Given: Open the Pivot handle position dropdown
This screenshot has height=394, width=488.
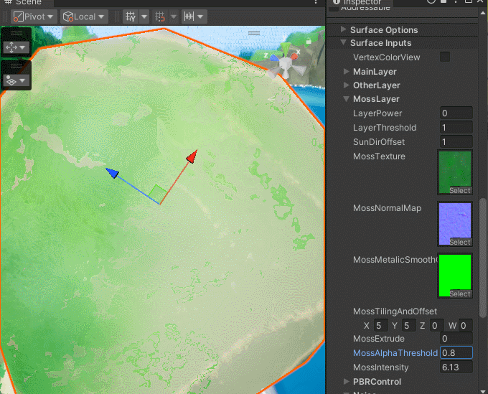Looking at the screenshot, I should (x=34, y=17).
